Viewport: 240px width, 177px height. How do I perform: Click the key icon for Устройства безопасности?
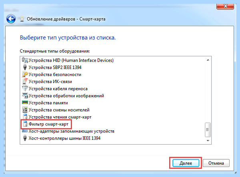[25, 74]
